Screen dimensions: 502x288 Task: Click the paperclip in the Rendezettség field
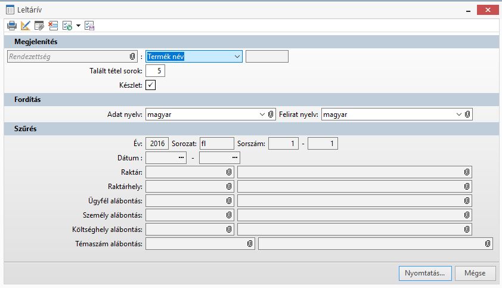[132, 57]
